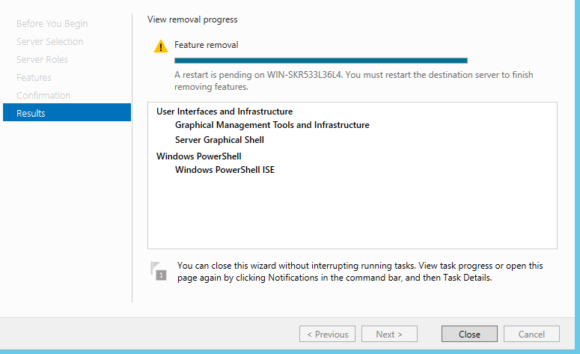This screenshot has height=354, width=580.
Task: Click 'Graphical Management Tools and Infrastructure' entry
Action: (272, 125)
